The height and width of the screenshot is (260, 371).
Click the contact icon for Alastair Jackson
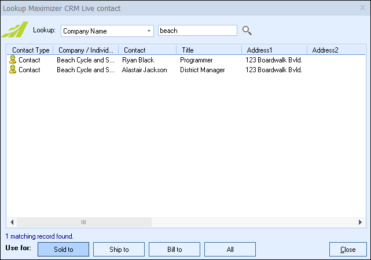click(13, 70)
